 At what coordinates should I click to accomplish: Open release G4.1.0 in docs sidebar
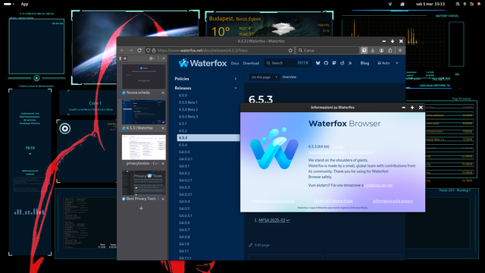pos(184,244)
